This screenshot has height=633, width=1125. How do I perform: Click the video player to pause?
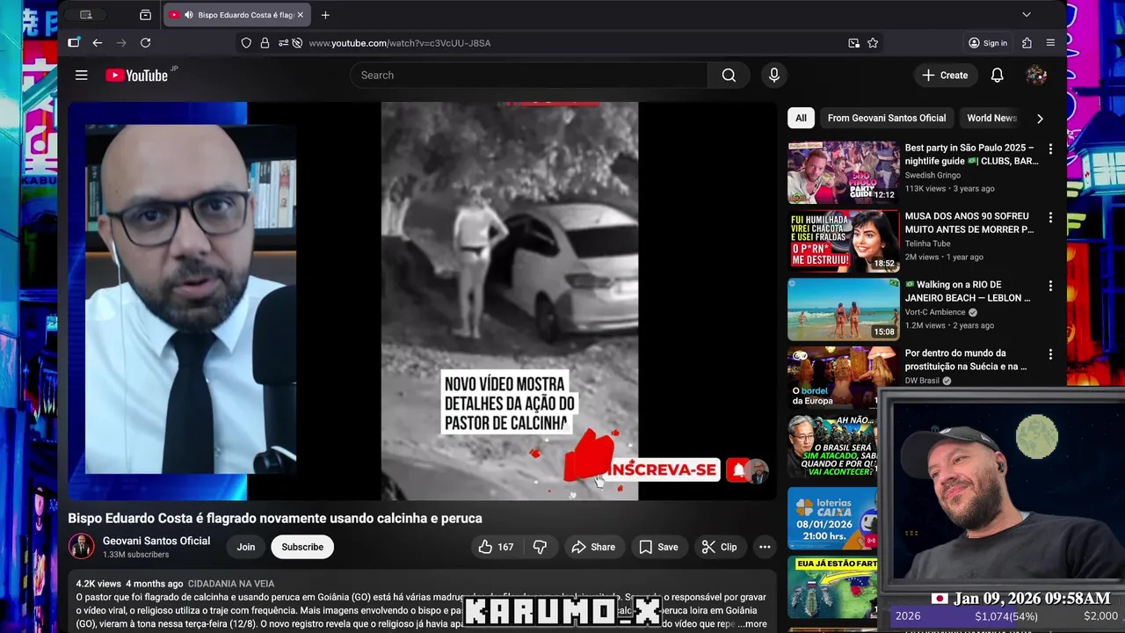(422, 301)
